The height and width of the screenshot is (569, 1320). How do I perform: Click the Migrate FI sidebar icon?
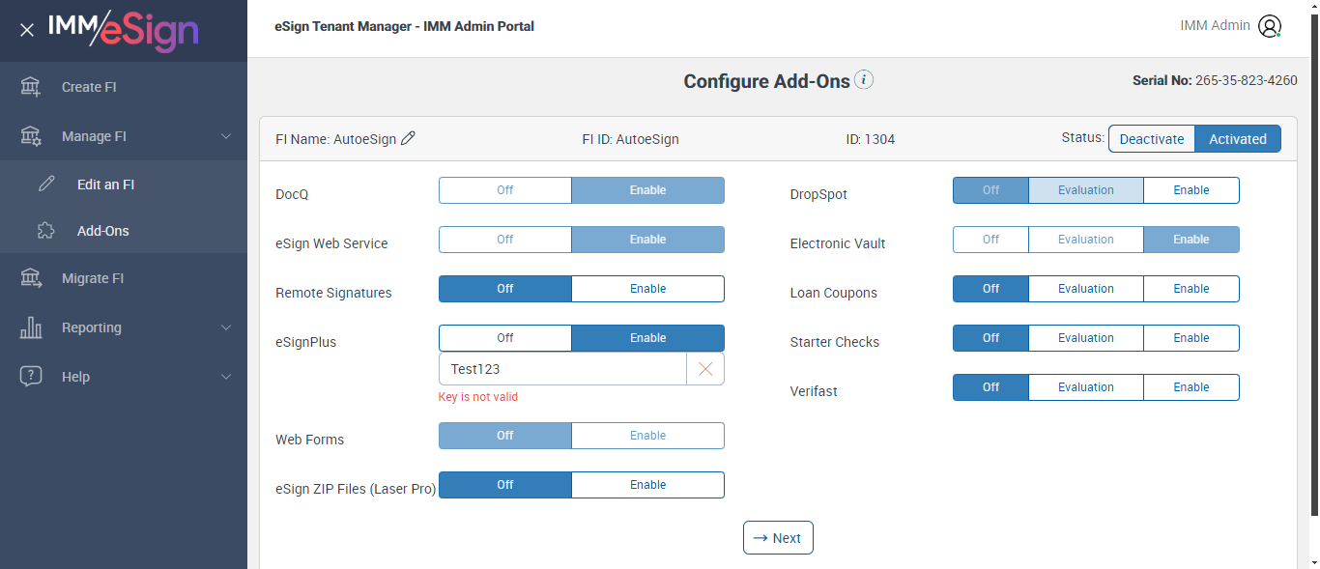31,278
